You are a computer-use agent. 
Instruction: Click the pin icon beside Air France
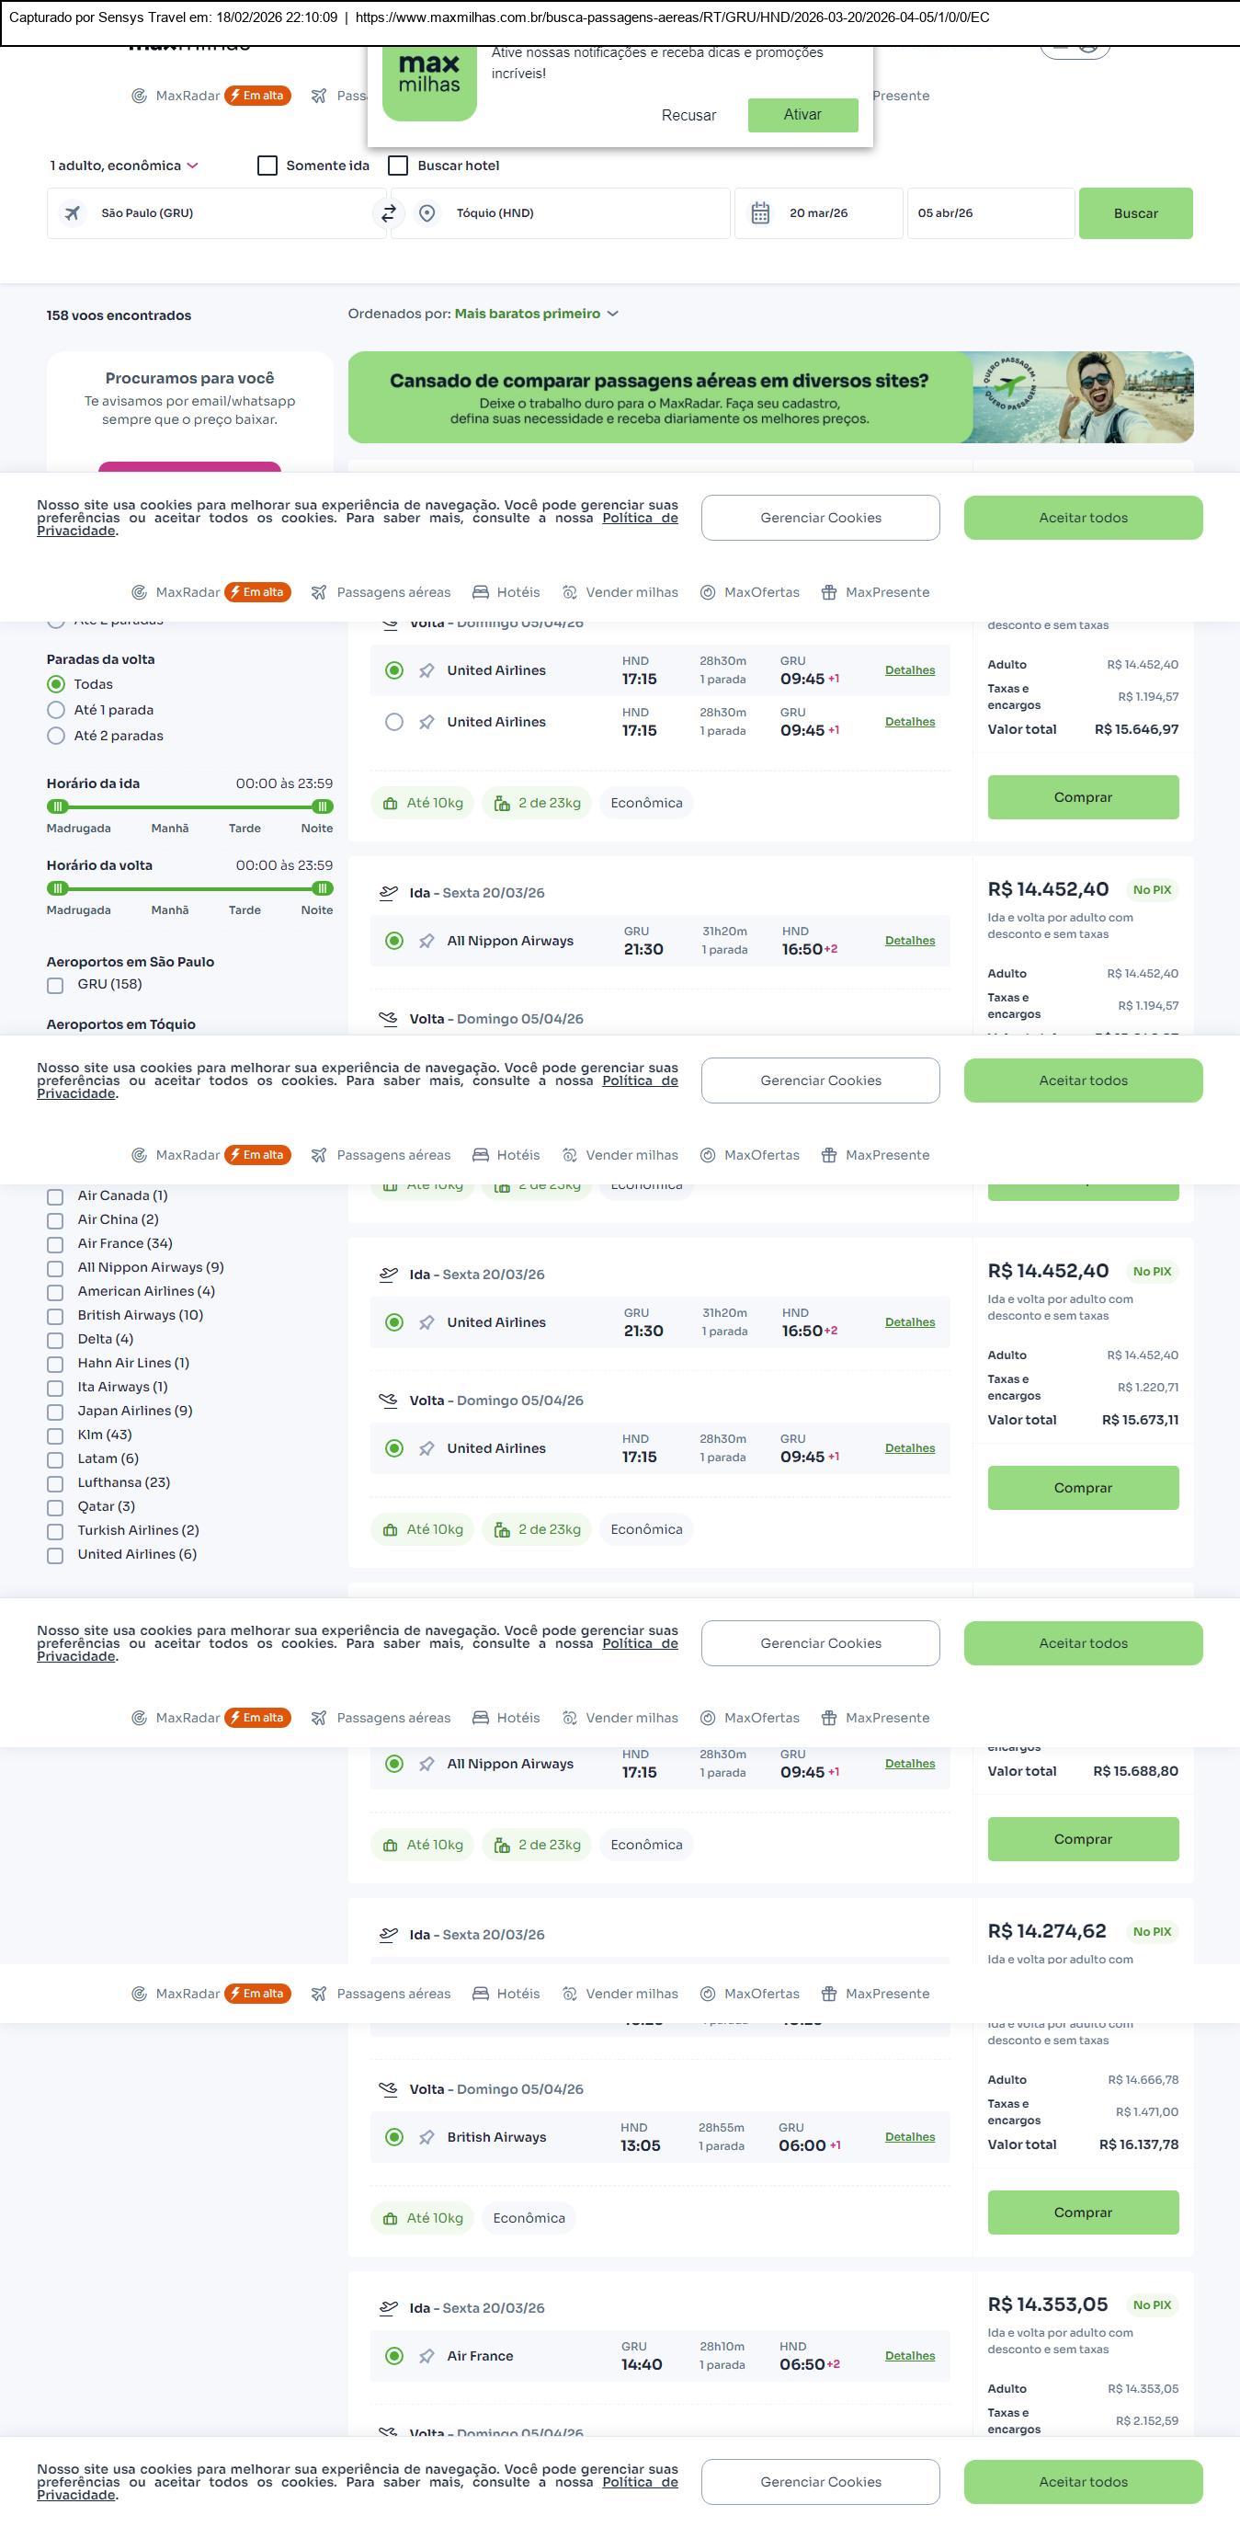pyautogui.click(x=427, y=2356)
